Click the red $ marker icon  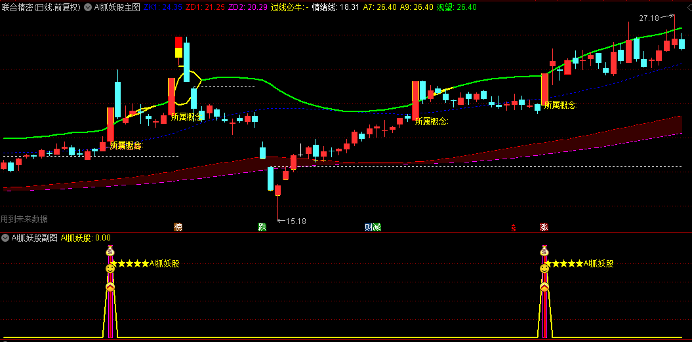point(514,228)
